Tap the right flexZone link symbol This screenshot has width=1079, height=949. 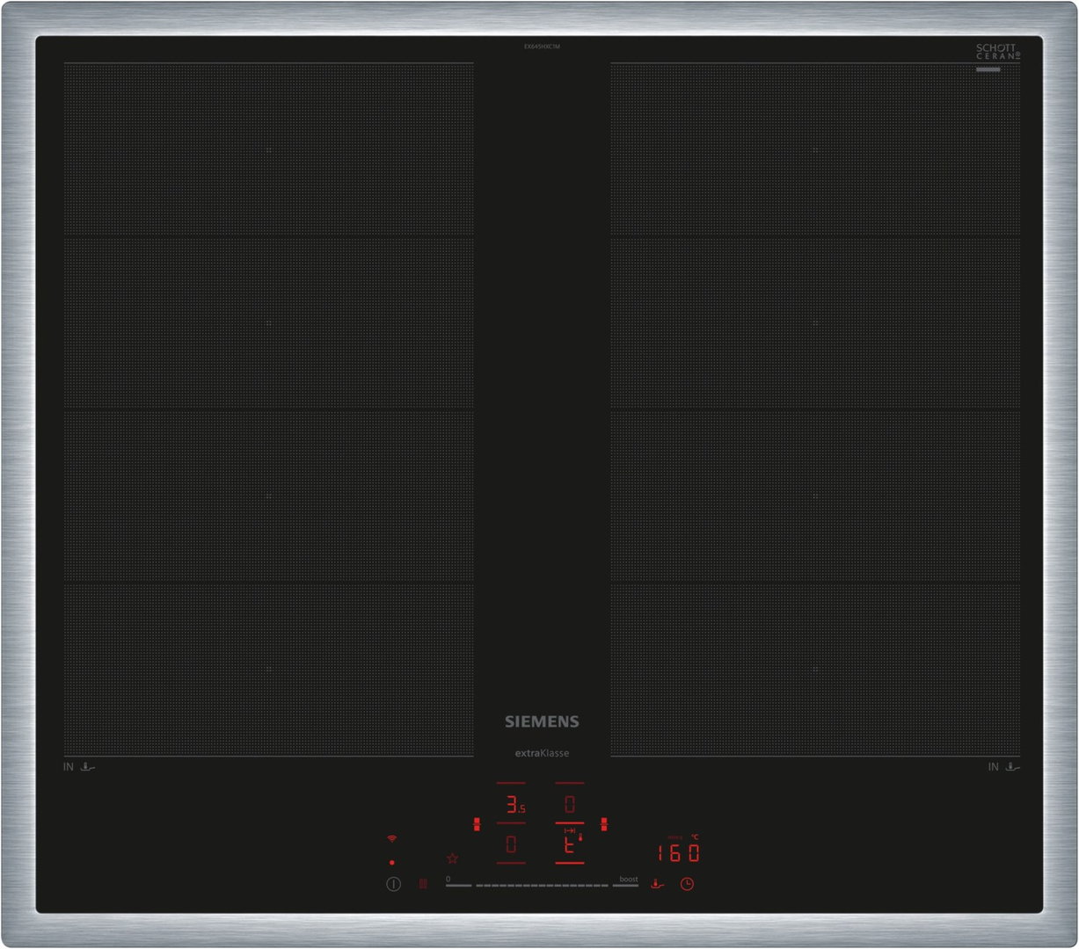604,824
